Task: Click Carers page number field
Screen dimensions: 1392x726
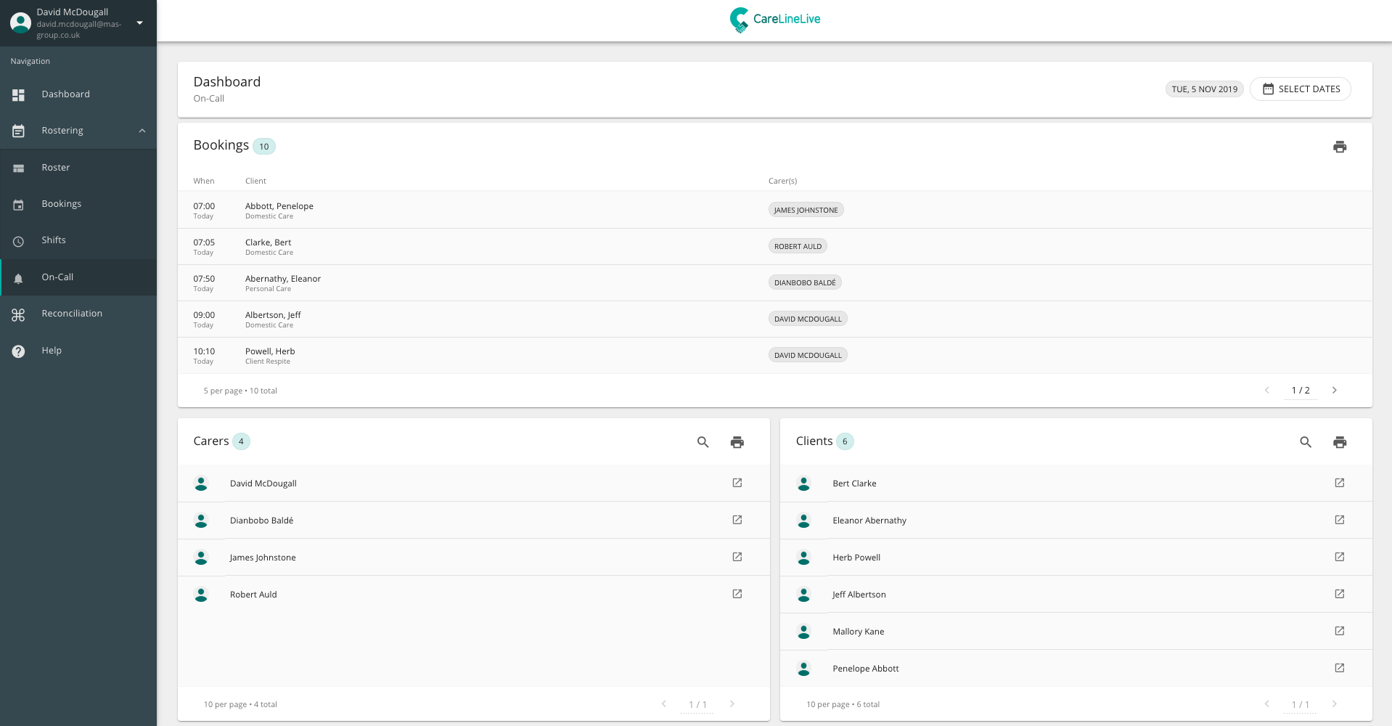Action: click(x=697, y=704)
